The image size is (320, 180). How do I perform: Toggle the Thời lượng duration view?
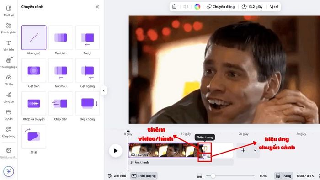[x=144, y=176]
